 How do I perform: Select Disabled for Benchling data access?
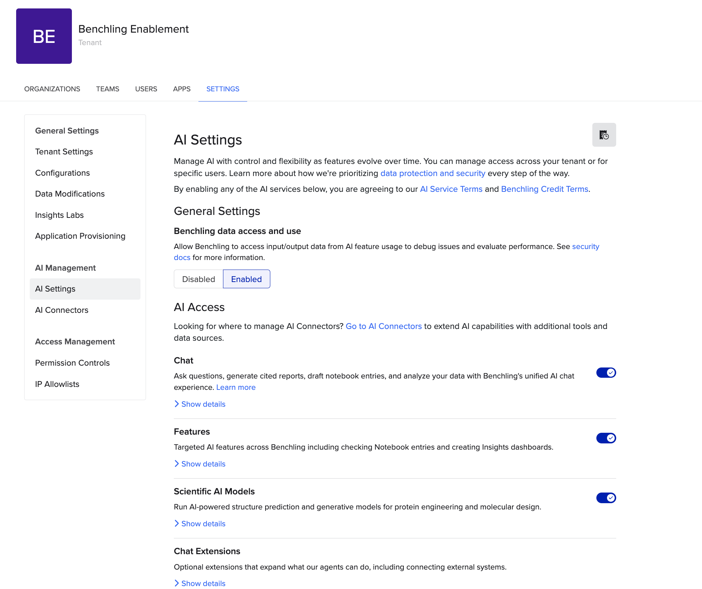(198, 279)
